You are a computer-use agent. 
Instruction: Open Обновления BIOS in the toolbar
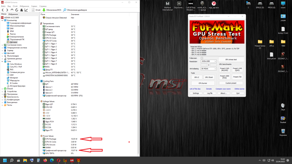click(x=52, y=10)
